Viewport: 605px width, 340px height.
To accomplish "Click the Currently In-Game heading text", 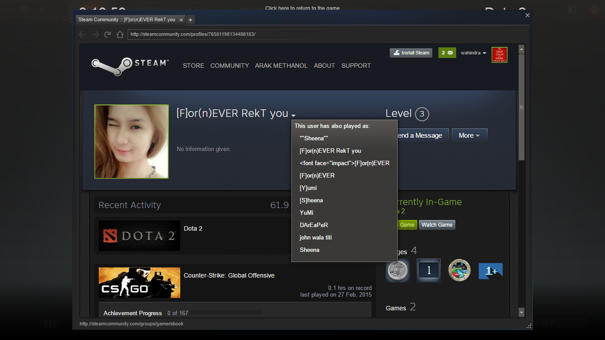I will pyautogui.click(x=430, y=202).
